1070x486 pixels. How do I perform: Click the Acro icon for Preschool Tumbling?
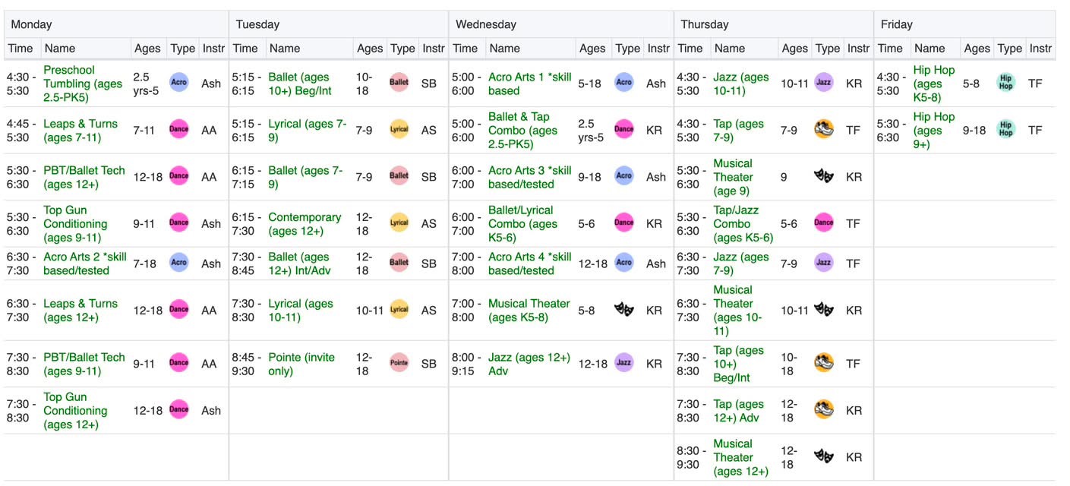coord(178,83)
